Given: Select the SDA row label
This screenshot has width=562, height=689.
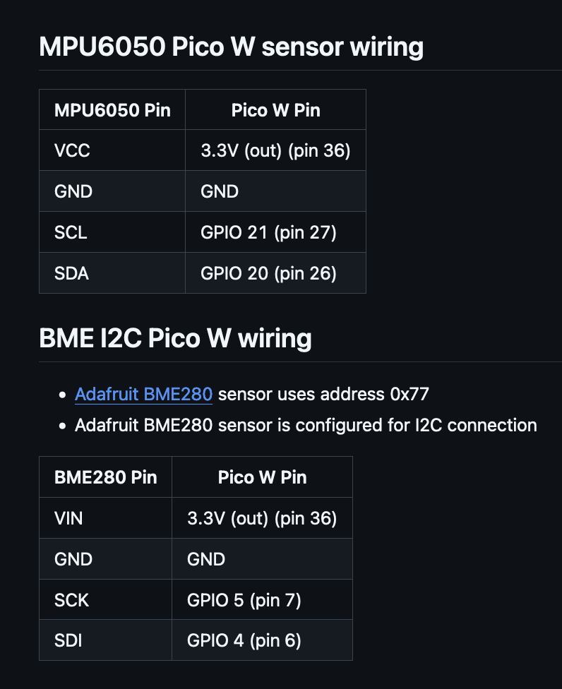Looking at the screenshot, I should click(x=112, y=273).
